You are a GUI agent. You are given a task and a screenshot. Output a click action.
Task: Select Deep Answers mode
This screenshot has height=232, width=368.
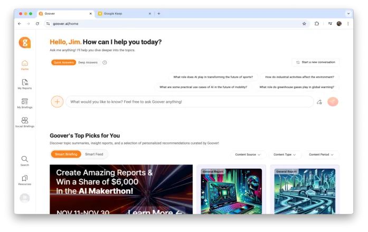click(88, 62)
